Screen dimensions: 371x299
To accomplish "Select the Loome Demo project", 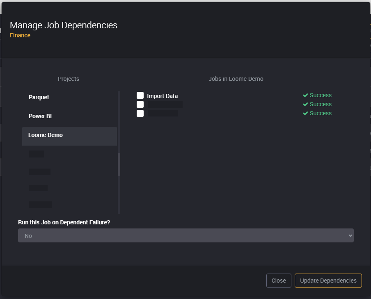I will coord(70,136).
